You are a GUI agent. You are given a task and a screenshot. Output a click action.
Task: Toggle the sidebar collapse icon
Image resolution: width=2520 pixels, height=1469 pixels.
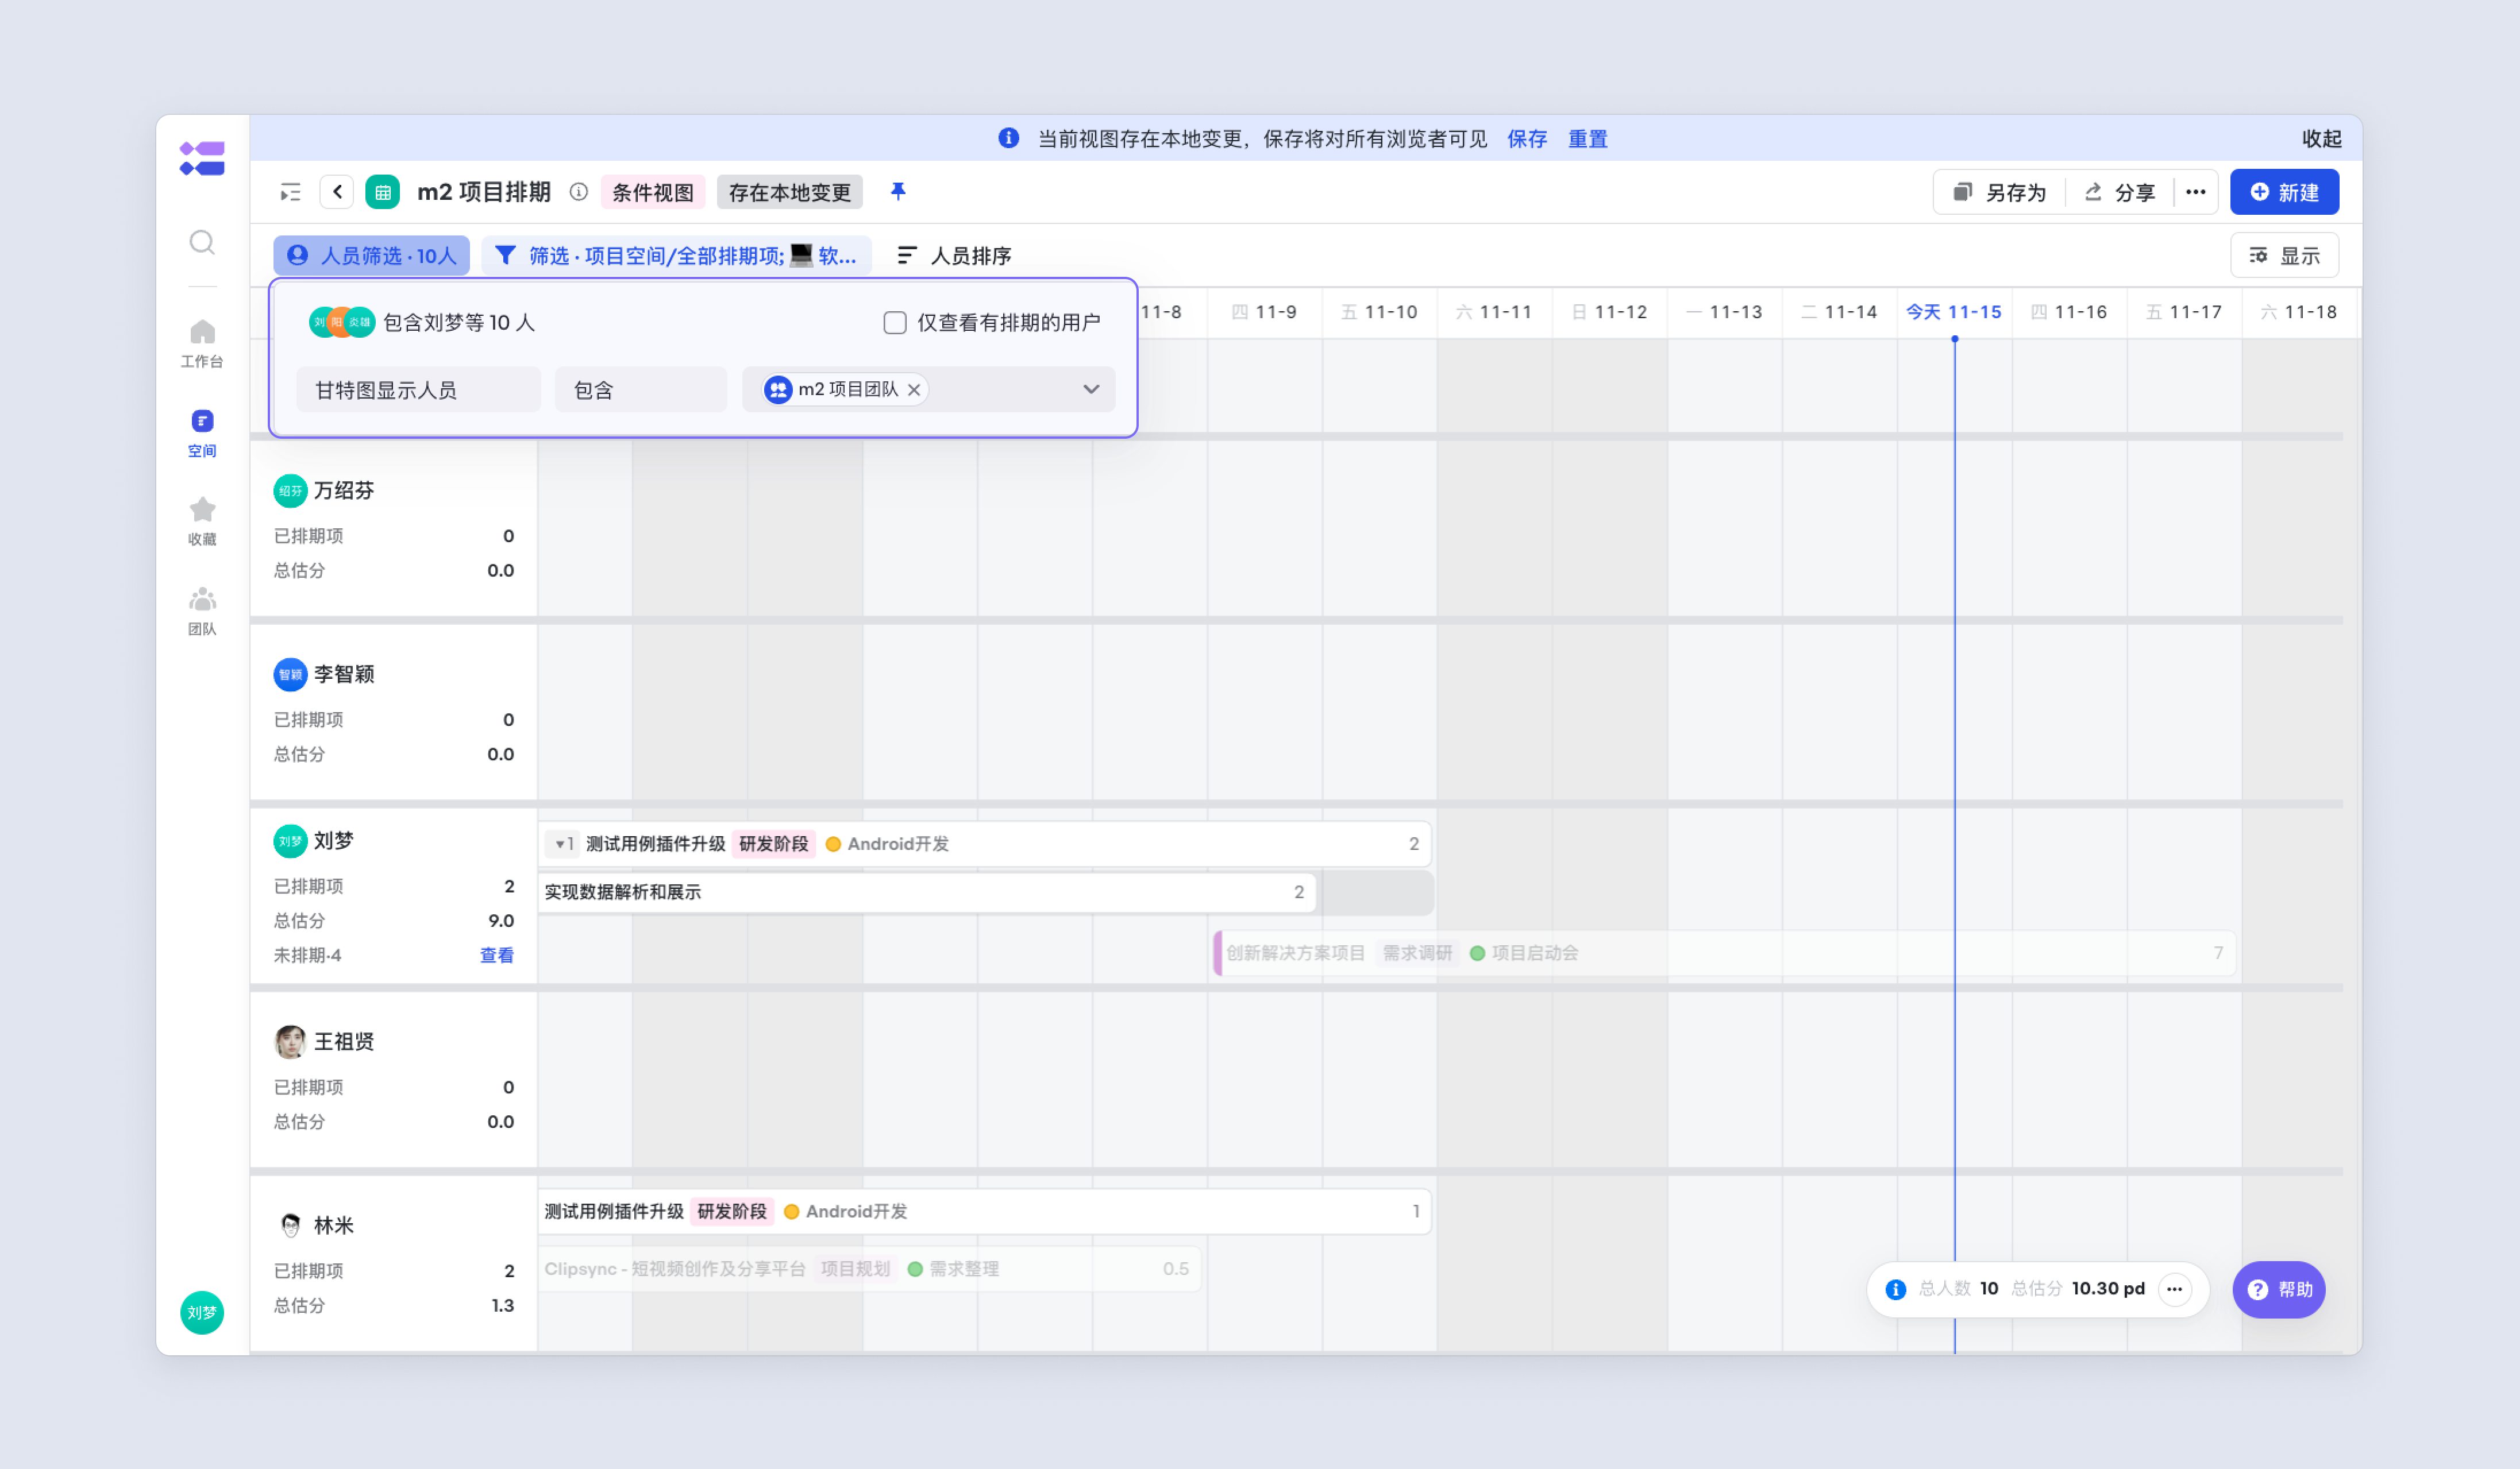click(x=290, y=192)
